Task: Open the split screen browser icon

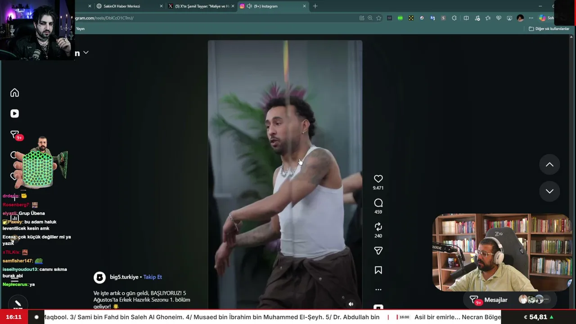Action: (466, 18)
